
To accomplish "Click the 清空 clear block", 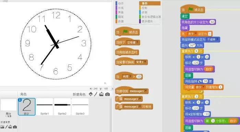I will [x=185, y=16].
